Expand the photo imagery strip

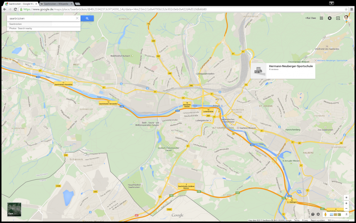346,214
